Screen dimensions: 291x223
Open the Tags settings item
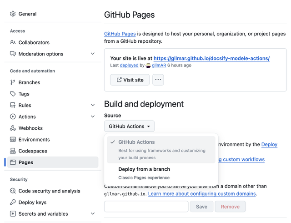pyautogui.click(x=53, y=94)
